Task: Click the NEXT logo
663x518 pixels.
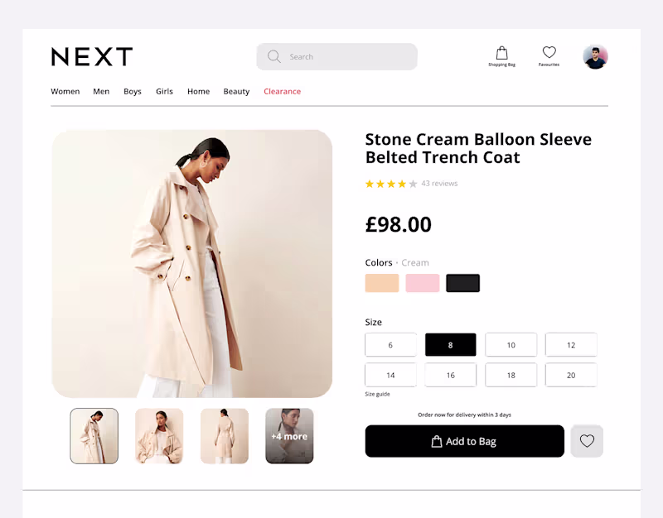Action: point(92,57)
